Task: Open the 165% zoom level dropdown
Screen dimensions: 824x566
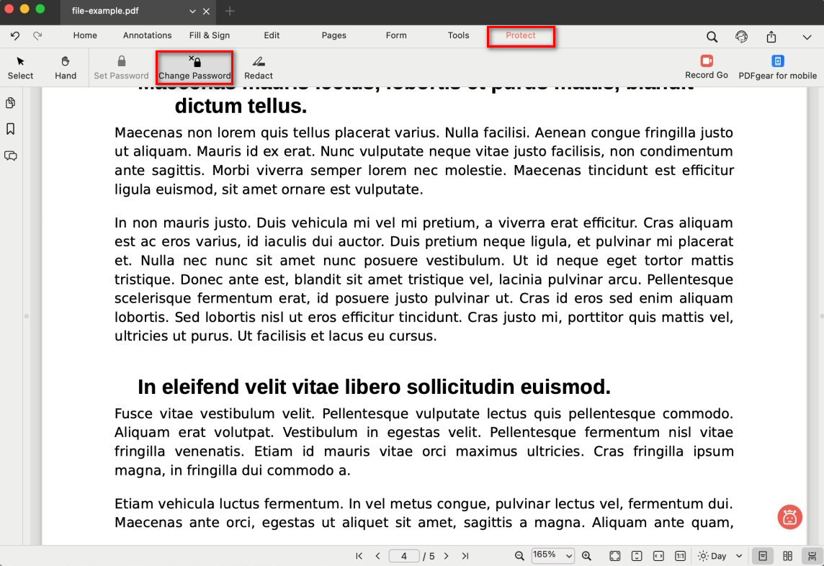Action: click(553, 555)
